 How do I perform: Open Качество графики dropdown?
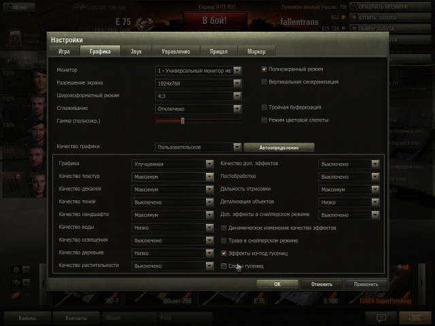(x=198, y=147)
